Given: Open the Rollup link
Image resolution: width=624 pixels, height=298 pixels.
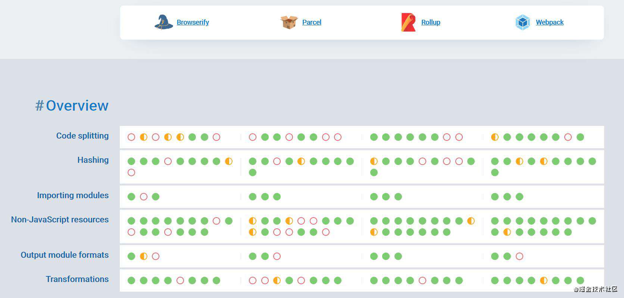Looking at the screenshot, I should point(431,22).
